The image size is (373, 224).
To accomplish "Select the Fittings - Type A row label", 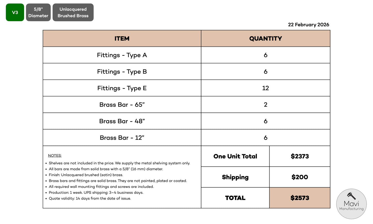I will 122,55.
